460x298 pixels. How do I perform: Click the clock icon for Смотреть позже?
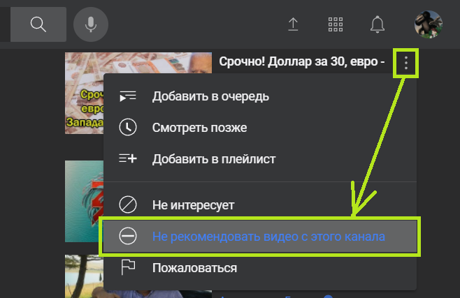pos(128,127)
